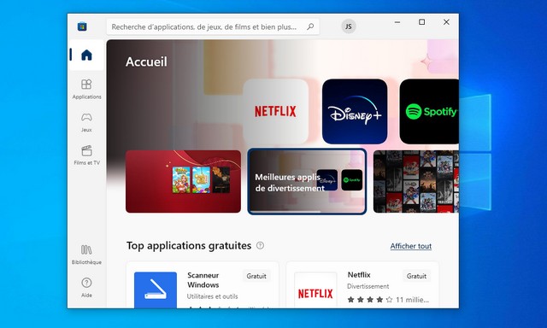Click the Divertissement category text
Image resolution: width=547 pixels, height=328 pixels.
pyautogui.click(x=368, y=286)
